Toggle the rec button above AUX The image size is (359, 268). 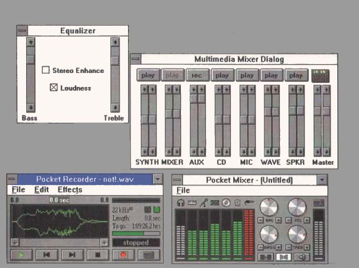198,75
